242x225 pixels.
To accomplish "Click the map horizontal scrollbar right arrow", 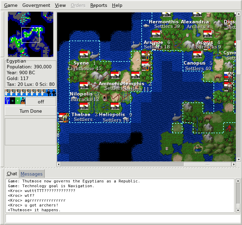I will tap(234, 164).
